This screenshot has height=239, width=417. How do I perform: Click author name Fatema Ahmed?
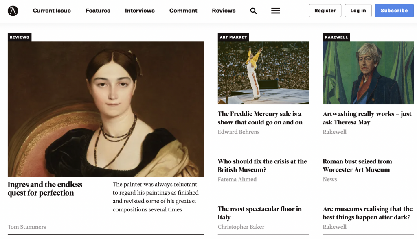[x=237, y=179]
